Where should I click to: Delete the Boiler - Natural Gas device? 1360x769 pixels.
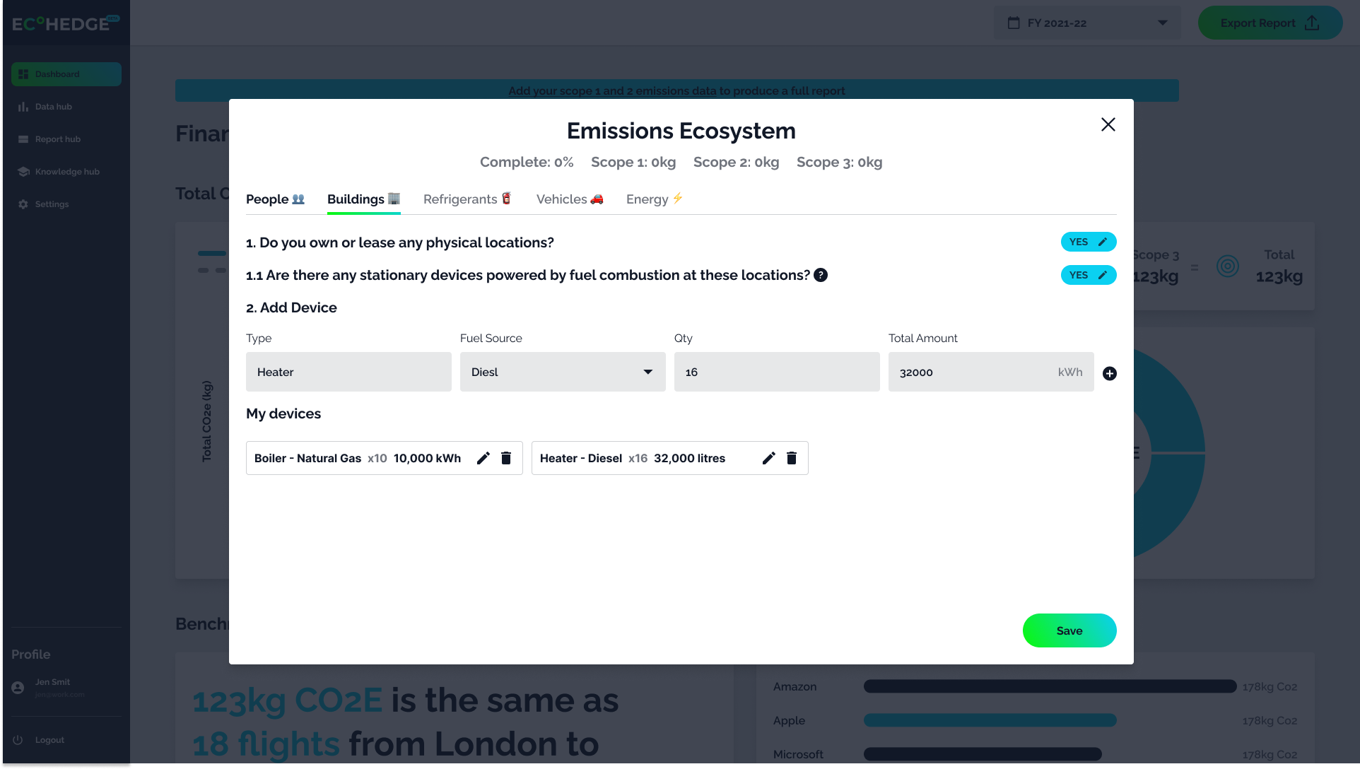pos(506,458)
